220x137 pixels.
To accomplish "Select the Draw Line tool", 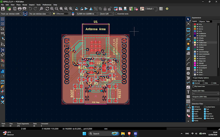I will [188, 59].
